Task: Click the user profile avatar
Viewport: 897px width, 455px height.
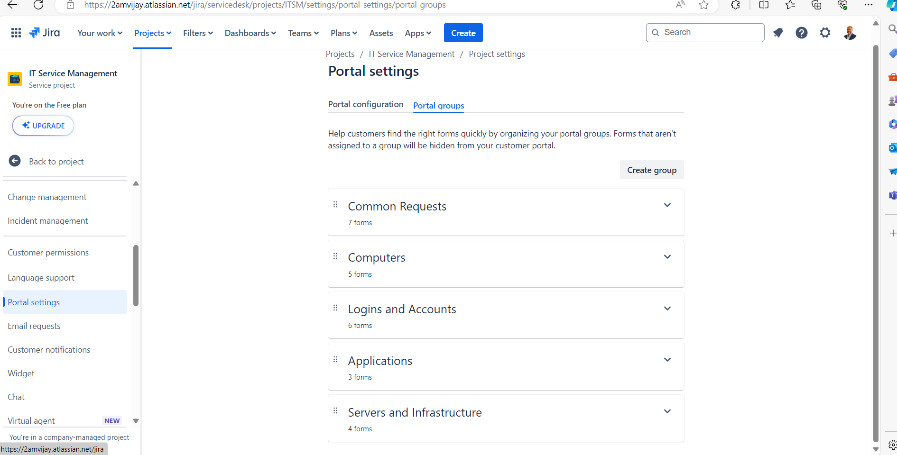Action: pyautogui.click(x=850, y=32)
